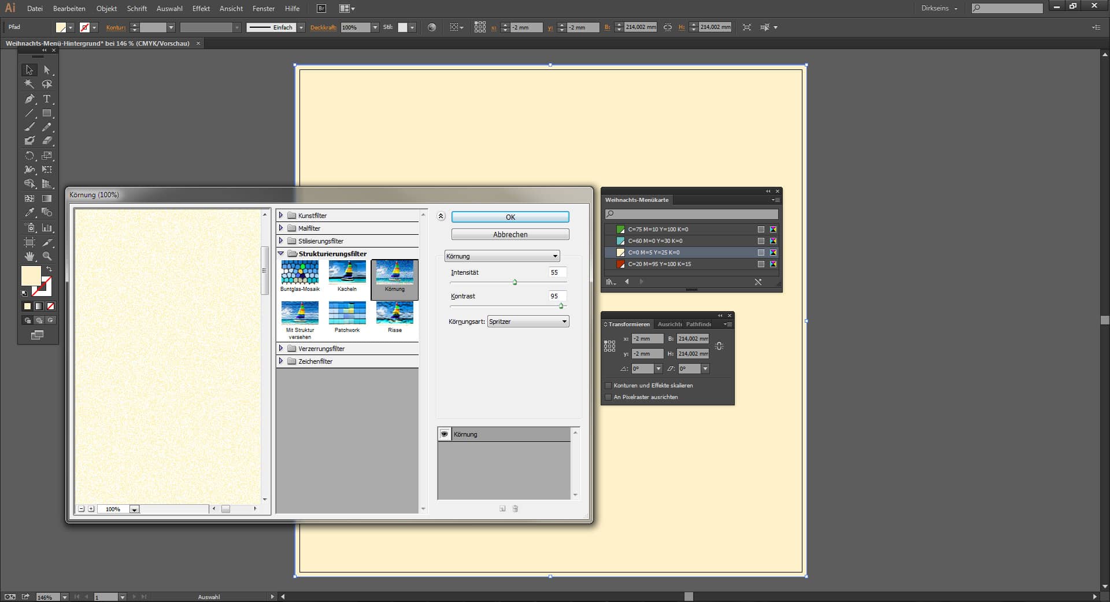Enable Konturen und Effekte skalieren checkbox

[x=608, y=386]
